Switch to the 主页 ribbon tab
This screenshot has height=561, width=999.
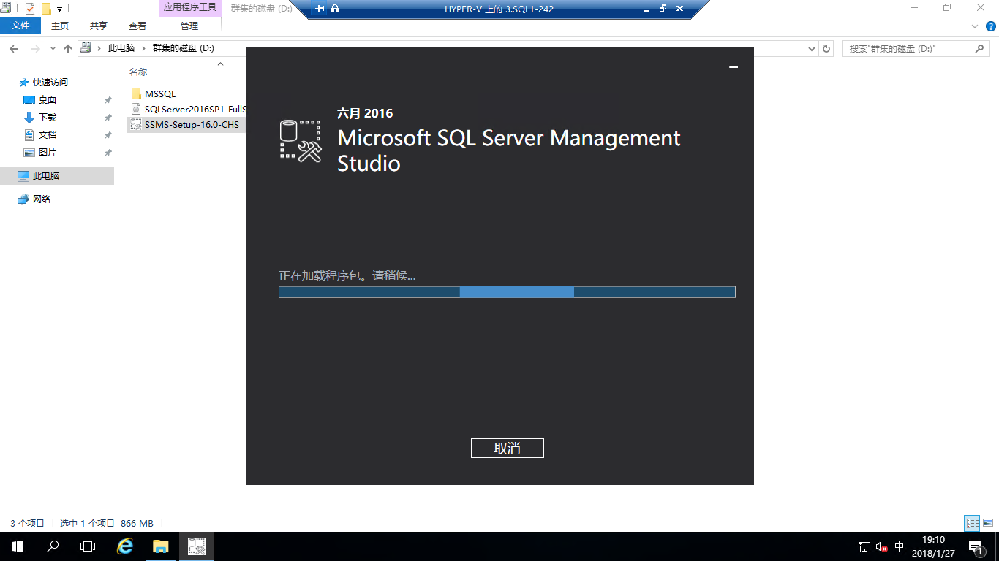point(60,26)
